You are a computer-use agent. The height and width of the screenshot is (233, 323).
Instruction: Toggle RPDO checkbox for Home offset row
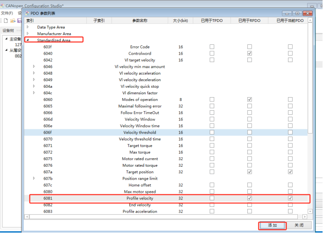249,185
